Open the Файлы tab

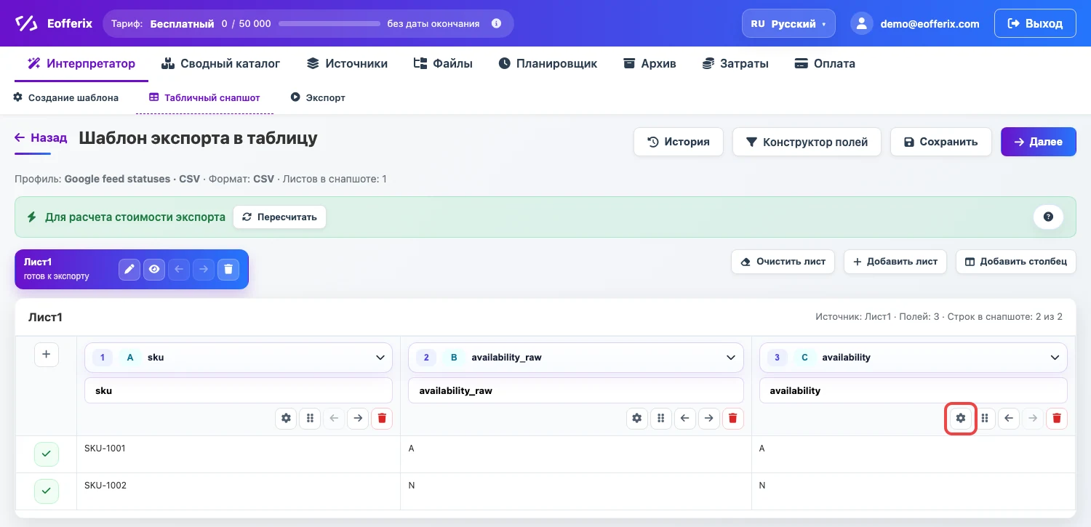[x=443, y=63]
